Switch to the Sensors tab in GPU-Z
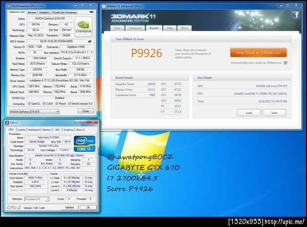Image resolution: width=307 pixels, height=227 pixels. coord(32,12)
